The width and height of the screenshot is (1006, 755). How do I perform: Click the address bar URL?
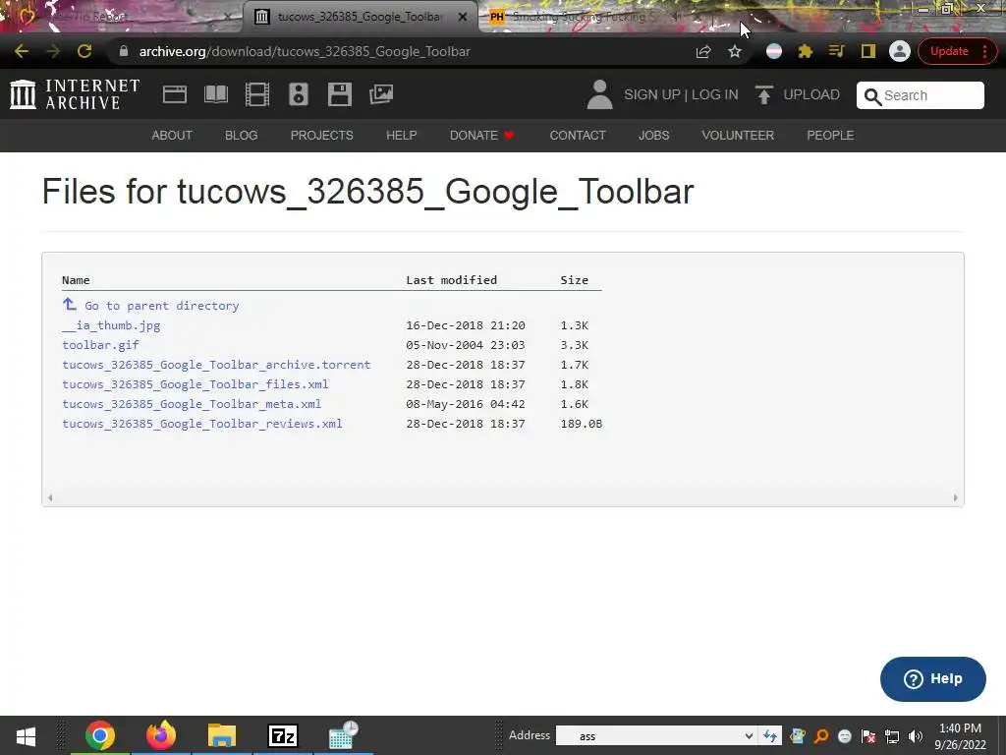click(x=305, y=51)
